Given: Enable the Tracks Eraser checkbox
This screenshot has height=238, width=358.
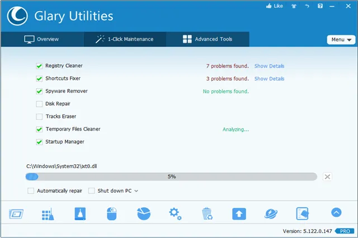Looking at the screenshot, I should (x=39, y=117).
